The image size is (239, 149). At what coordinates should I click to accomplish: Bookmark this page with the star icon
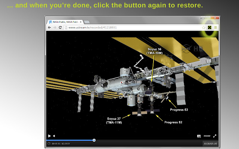point(204,28)
